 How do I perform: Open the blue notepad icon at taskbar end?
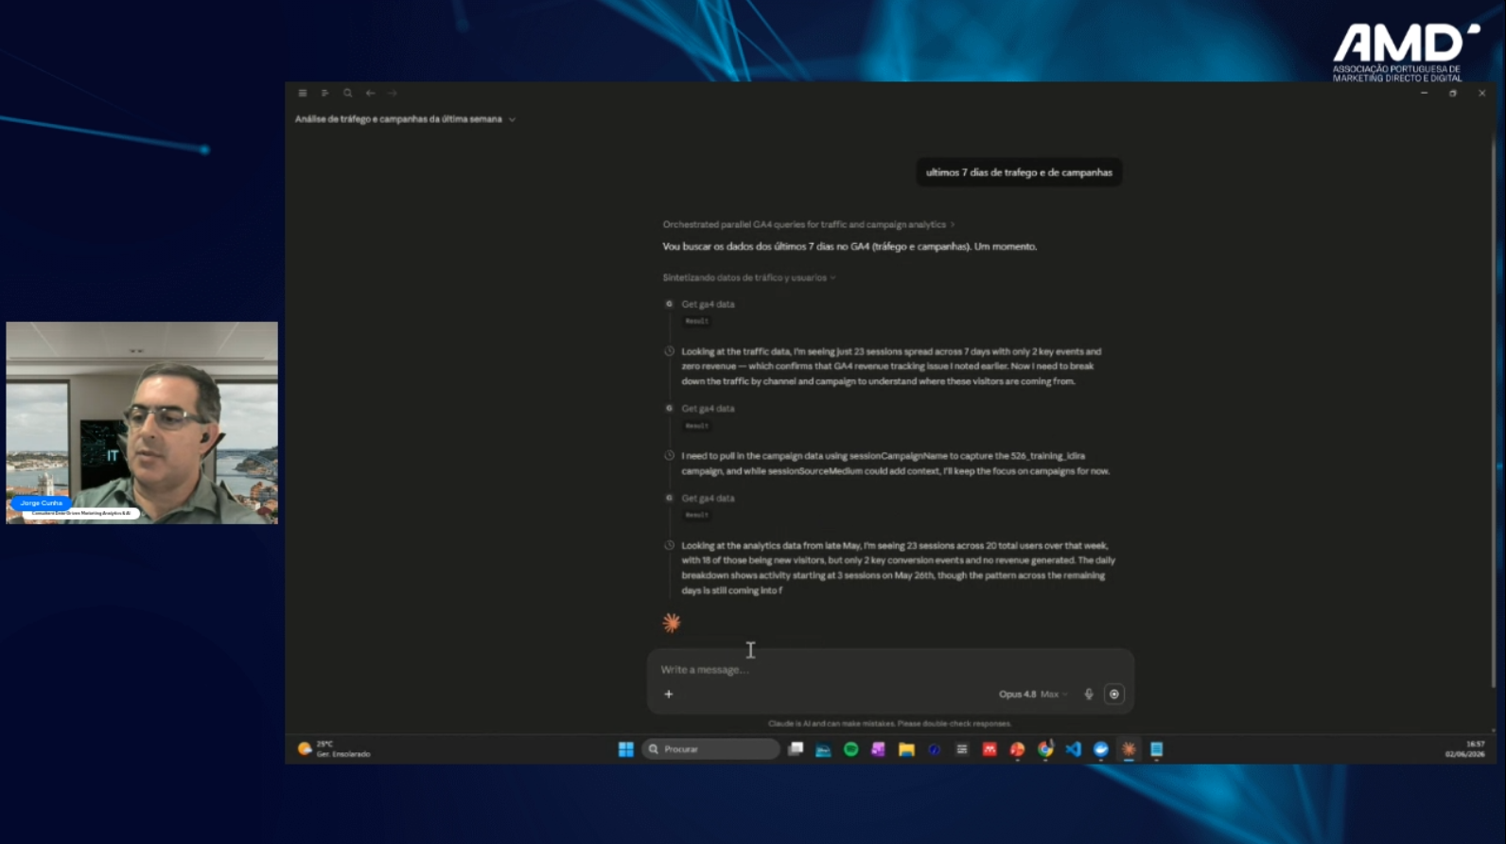click(x=1156, y=748)
